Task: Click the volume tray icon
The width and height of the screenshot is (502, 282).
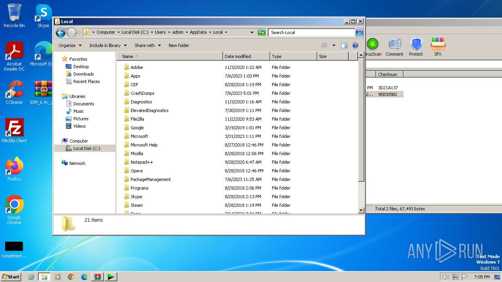Action: [x=446, y=277]
